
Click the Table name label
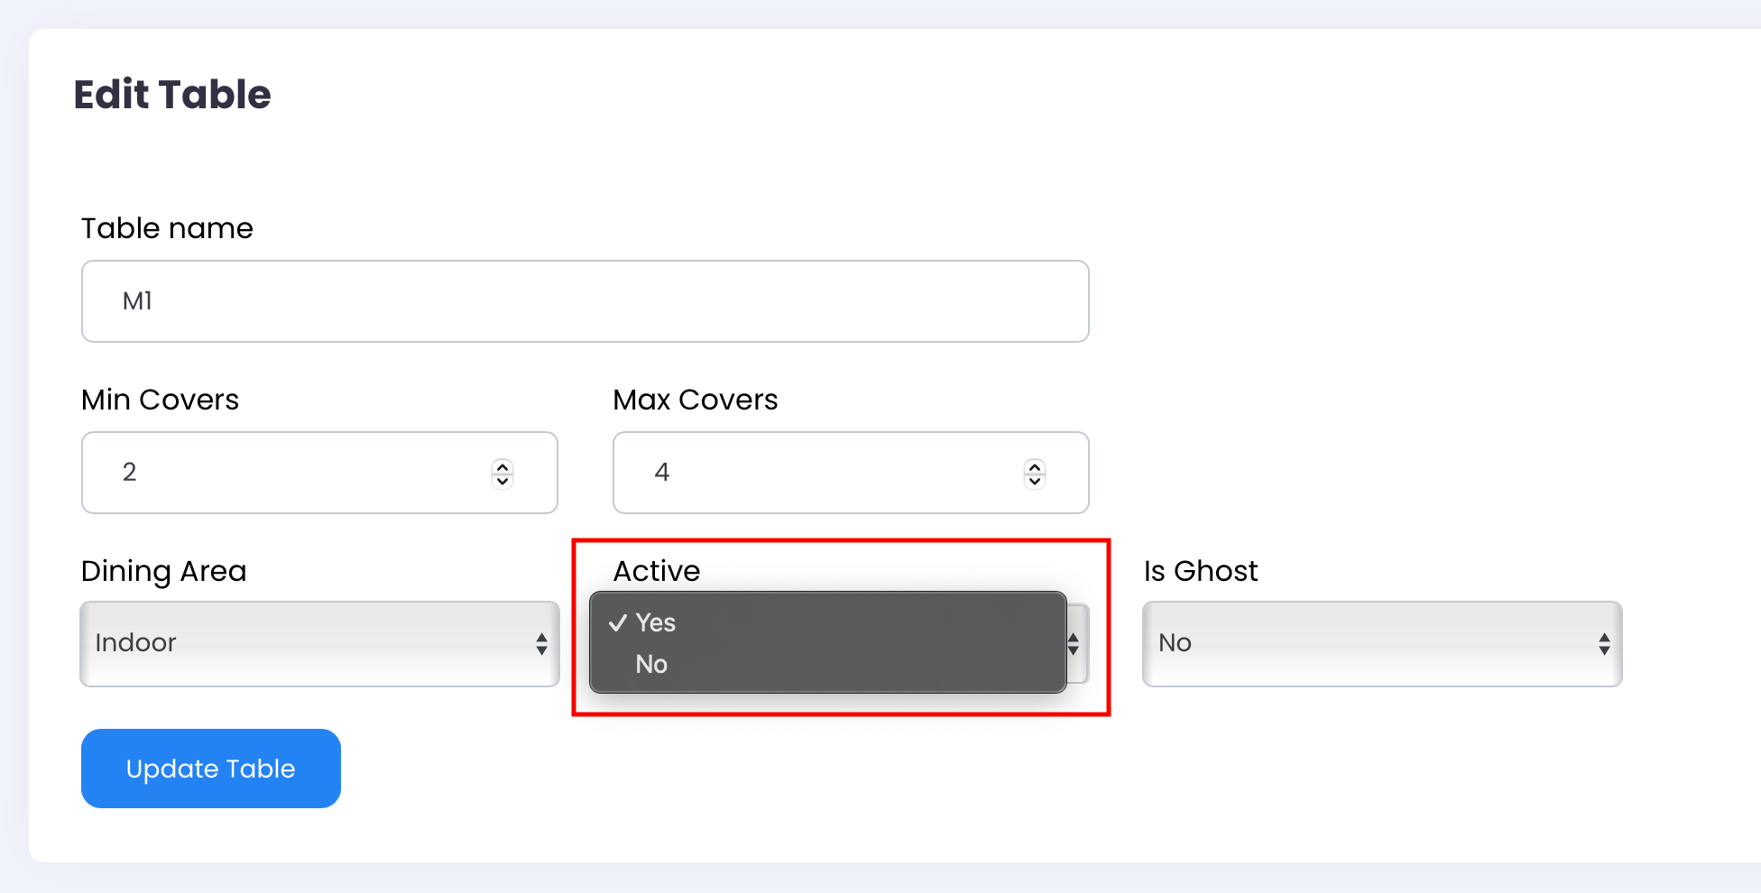tap(167, 228)
